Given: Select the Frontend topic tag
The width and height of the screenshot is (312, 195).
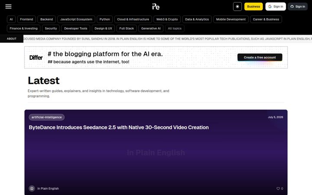Looking at the screenshot, I should [26, 19].
